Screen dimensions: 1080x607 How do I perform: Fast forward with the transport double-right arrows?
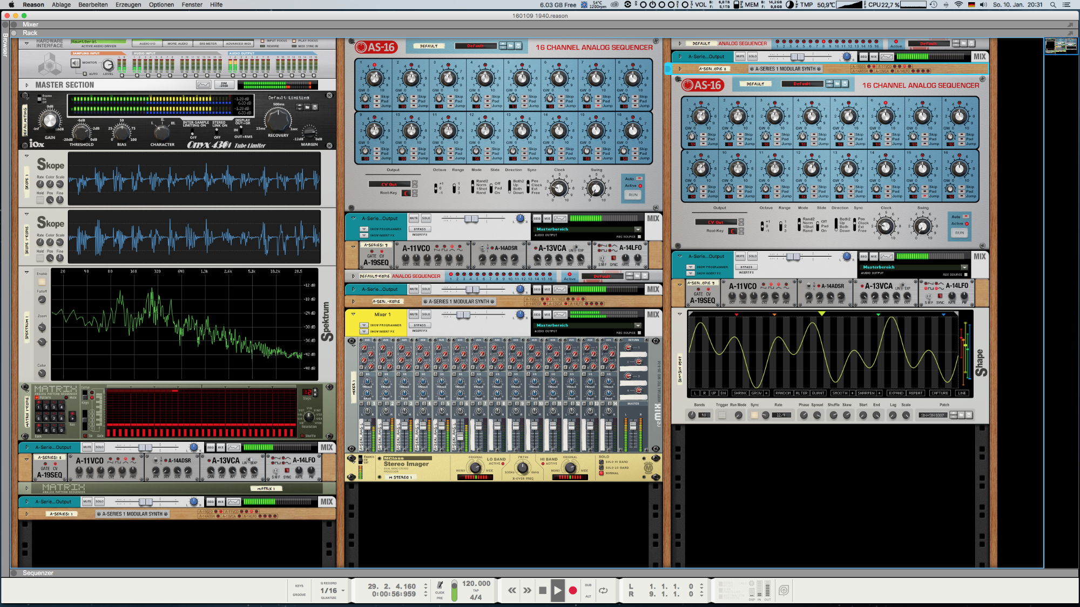pyautogui.click(x=527, y=590)
